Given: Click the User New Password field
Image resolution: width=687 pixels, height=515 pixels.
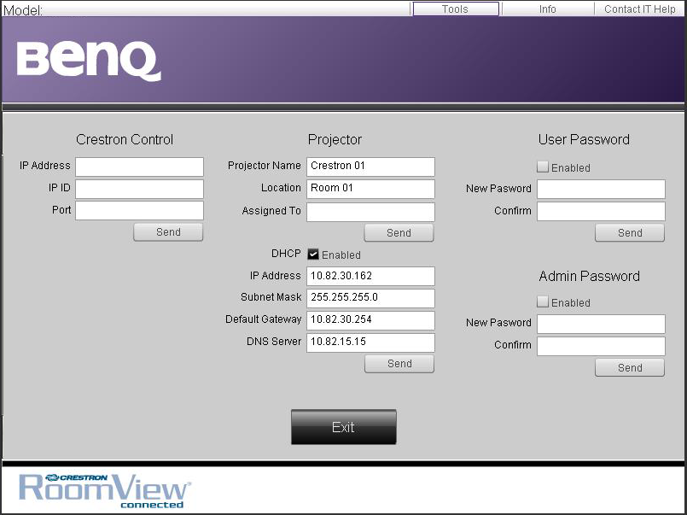Looking at the screenshot, I should [601, 189].
